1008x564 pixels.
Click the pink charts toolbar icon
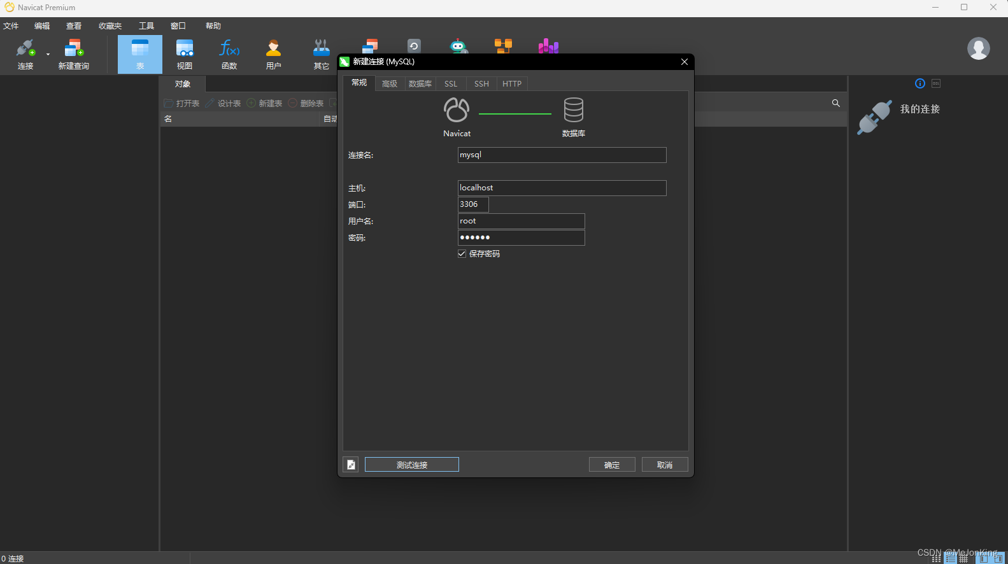coord(548,46)
